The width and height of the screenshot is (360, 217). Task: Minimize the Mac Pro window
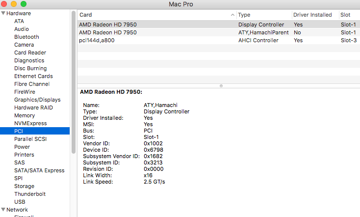click(x=14, y=4)
